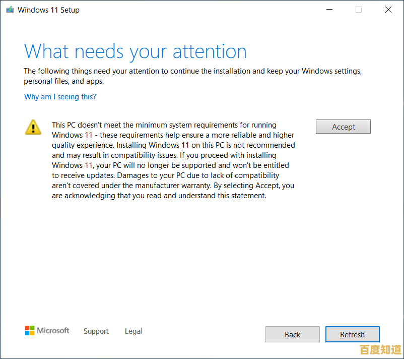This screenshot has height=359, width=404.
Task: Click the maximize icon in the title bar
Action: 359,10
